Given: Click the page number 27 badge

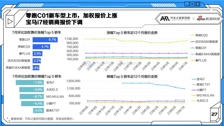Looking at the screenshot, I should 214,115.
